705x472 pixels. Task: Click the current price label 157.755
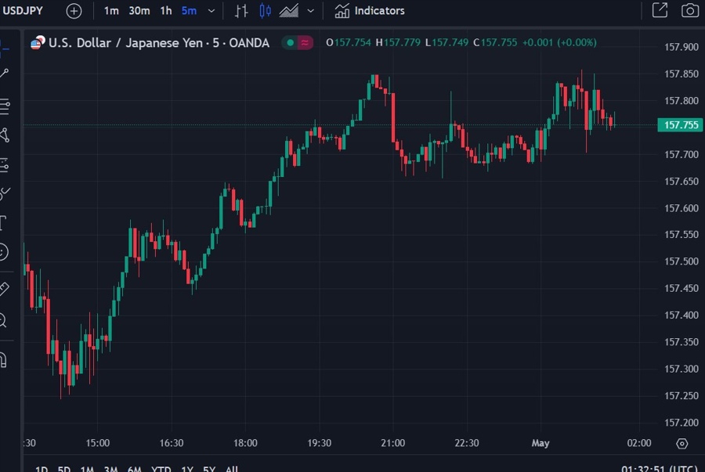click(x=681, y=124)
